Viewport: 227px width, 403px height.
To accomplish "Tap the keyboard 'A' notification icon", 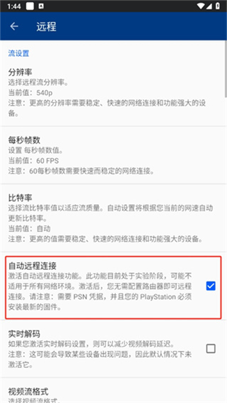I will pos(41,6).
